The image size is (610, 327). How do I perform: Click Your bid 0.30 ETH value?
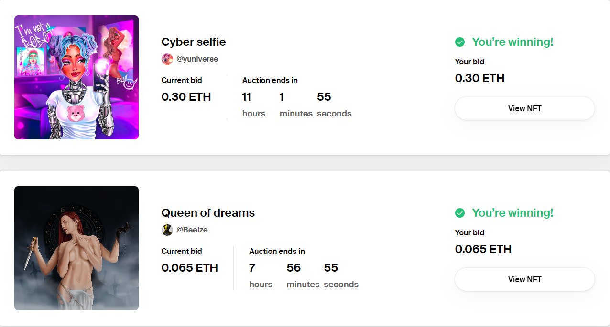(480, 78)
